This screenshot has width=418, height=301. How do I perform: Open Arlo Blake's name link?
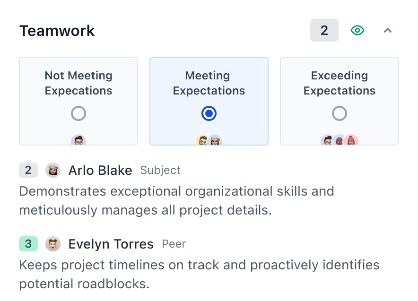pos(100,171)
